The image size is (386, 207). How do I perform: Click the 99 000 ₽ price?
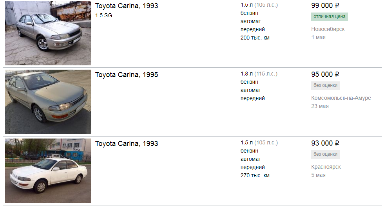click(325, 5)
